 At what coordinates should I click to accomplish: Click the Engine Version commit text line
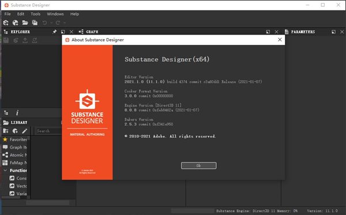[161, 110]
